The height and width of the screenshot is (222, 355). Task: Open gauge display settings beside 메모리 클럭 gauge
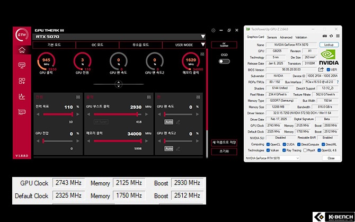tap(202, 54)
